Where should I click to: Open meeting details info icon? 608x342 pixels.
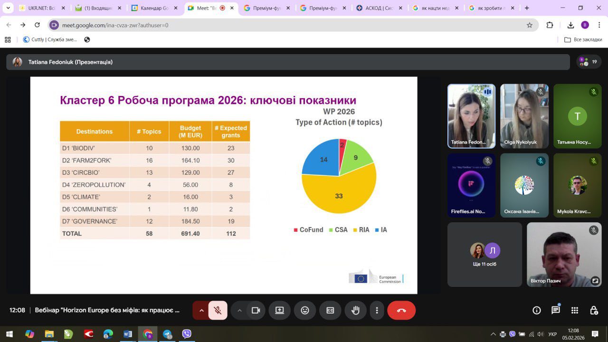coord(537,310)
